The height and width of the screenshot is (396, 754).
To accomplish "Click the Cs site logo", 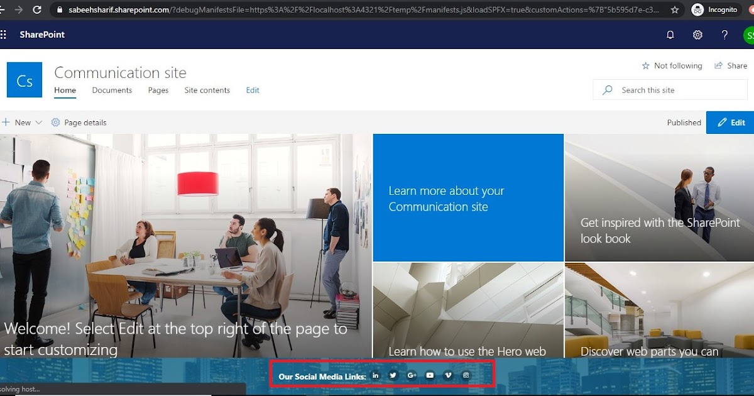I will (x=24, y=80).
